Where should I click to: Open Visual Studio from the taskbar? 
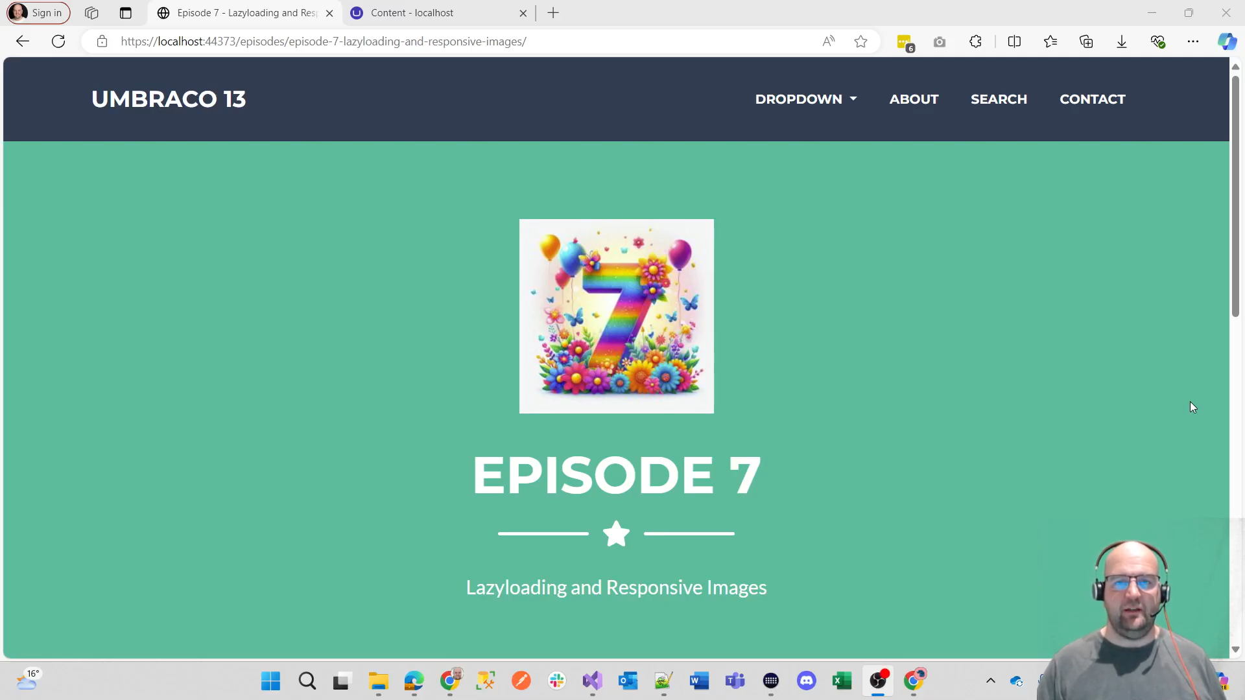click(593, 681)
